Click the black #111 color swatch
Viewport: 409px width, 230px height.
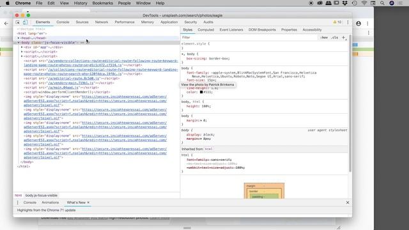coord(201,92)
